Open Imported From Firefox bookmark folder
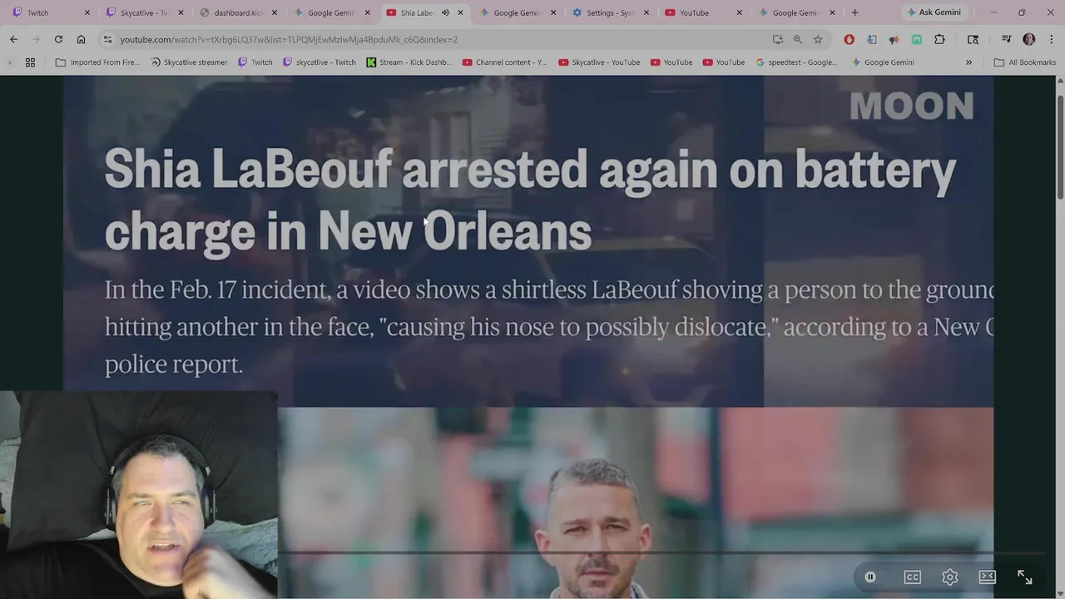This screenshot has width=1065, height=599. point(97,62)
